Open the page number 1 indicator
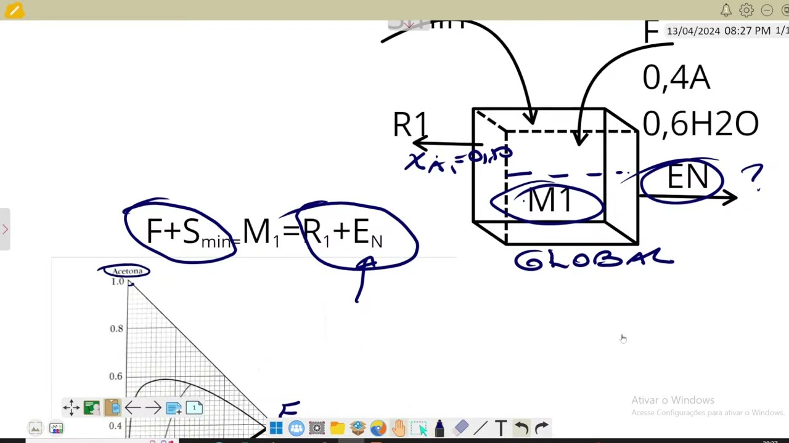This screenshot has width=789, height=443. click(x=194, y=407)
